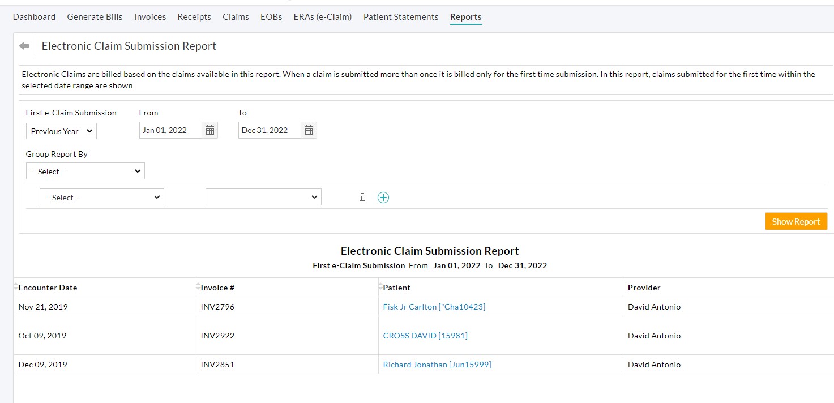Screen dimensions: 834x403
Task: Go to the Dashboard page
Action: 34,17
